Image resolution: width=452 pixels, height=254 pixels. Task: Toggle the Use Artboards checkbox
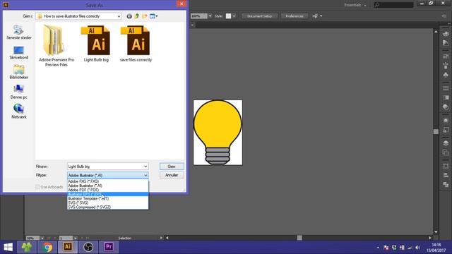(x=37, y=187)
